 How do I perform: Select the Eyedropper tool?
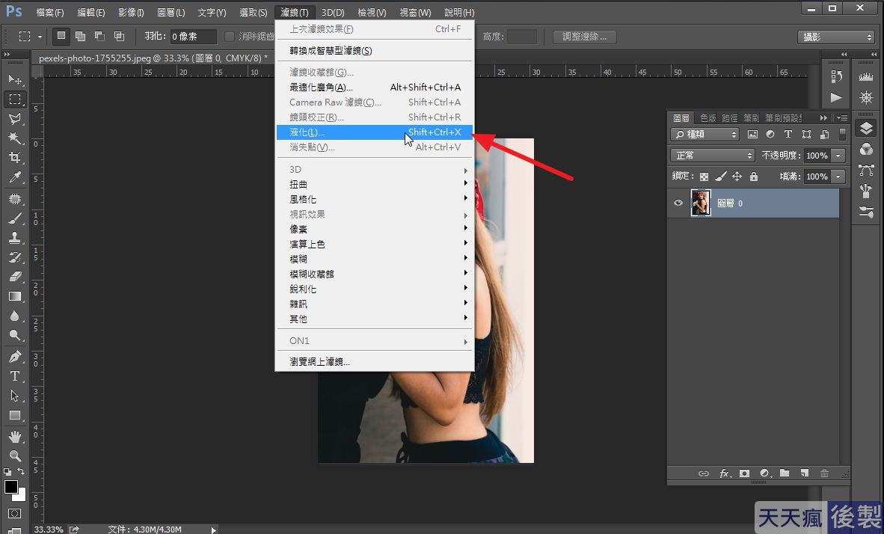pos(15,177)
